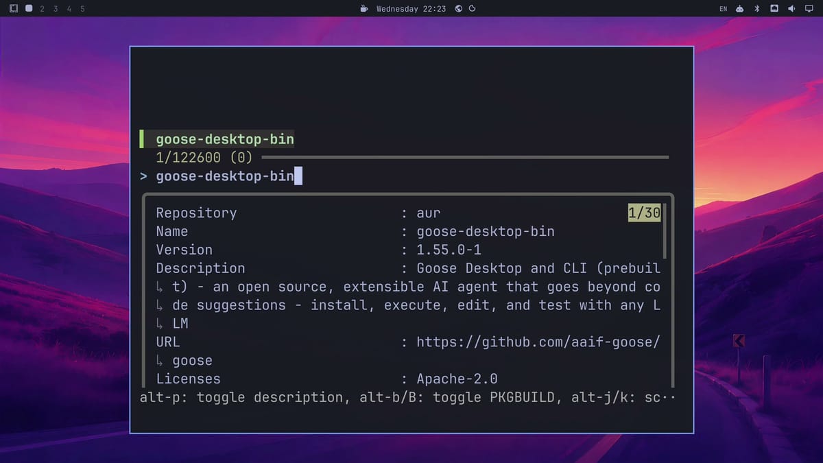823x463 pixels.
Task: Click the moon icon in the top bar
Action: pyautogui.click(x=472, y=9)
